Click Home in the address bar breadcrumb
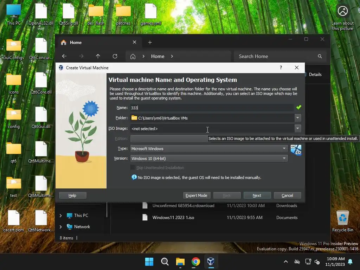This screenshot has width=360, height=270. pyautogui.click(x=158, y=56)
